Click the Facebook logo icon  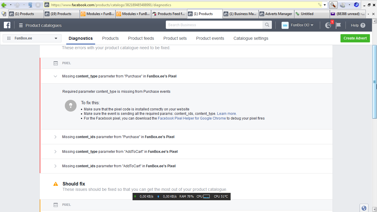pyautogui.click(x=7, y=25)
